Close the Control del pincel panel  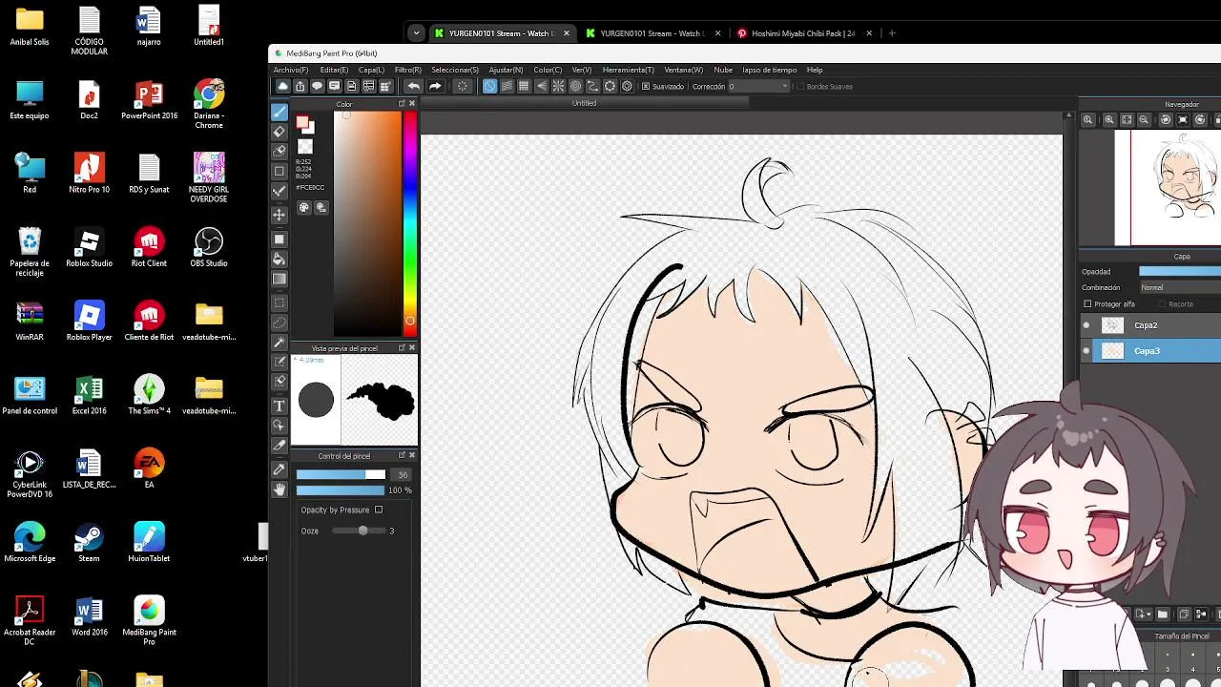coord(412,456)
